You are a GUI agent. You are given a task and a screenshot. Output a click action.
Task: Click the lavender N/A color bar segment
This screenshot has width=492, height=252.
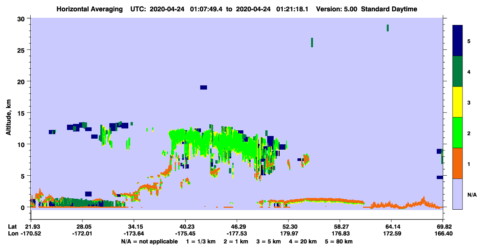pos(458,194)
